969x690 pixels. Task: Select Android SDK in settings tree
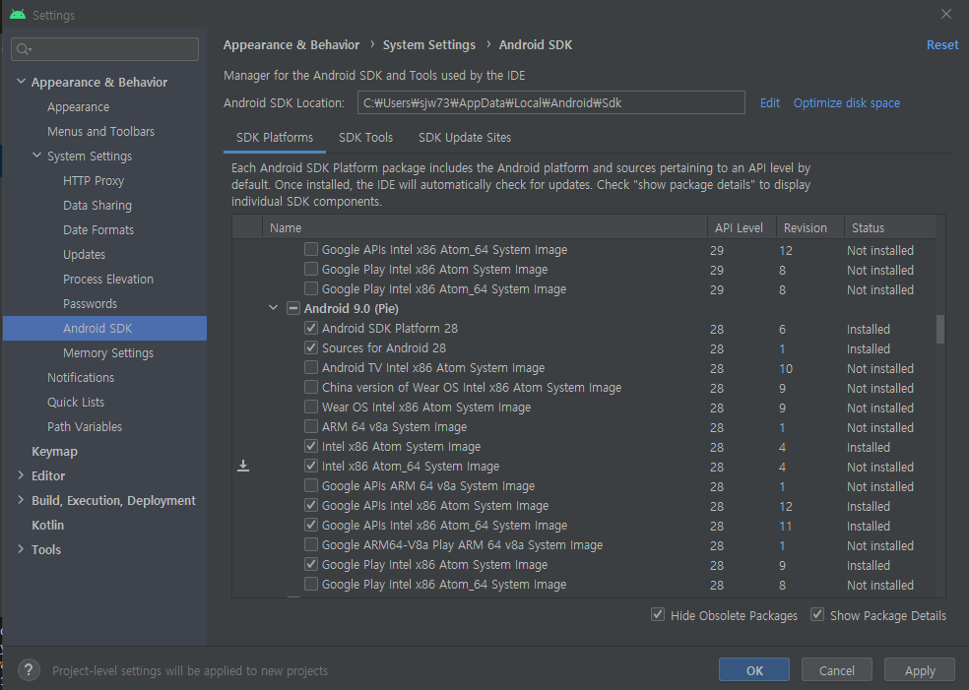pyautogui.click(x=104, y=328)
